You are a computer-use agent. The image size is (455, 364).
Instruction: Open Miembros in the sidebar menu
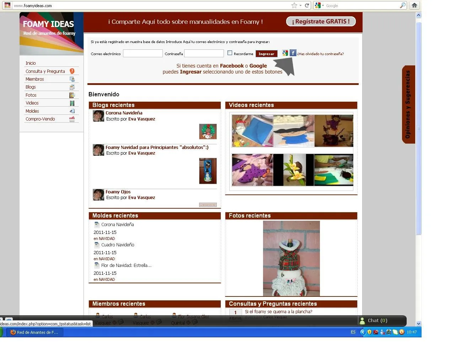35,79
